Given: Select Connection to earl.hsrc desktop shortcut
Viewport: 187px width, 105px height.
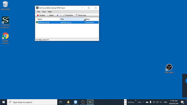Looking at the screenshot, I should [5, 23].
